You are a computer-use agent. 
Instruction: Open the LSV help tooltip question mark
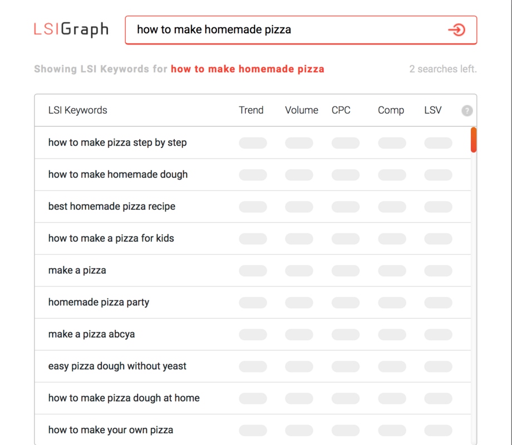(x=467, y=111)
